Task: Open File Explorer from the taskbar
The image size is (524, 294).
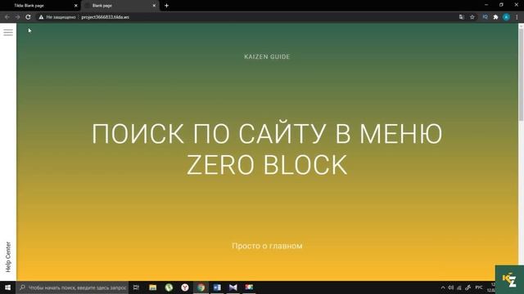Action: [153, 287]
